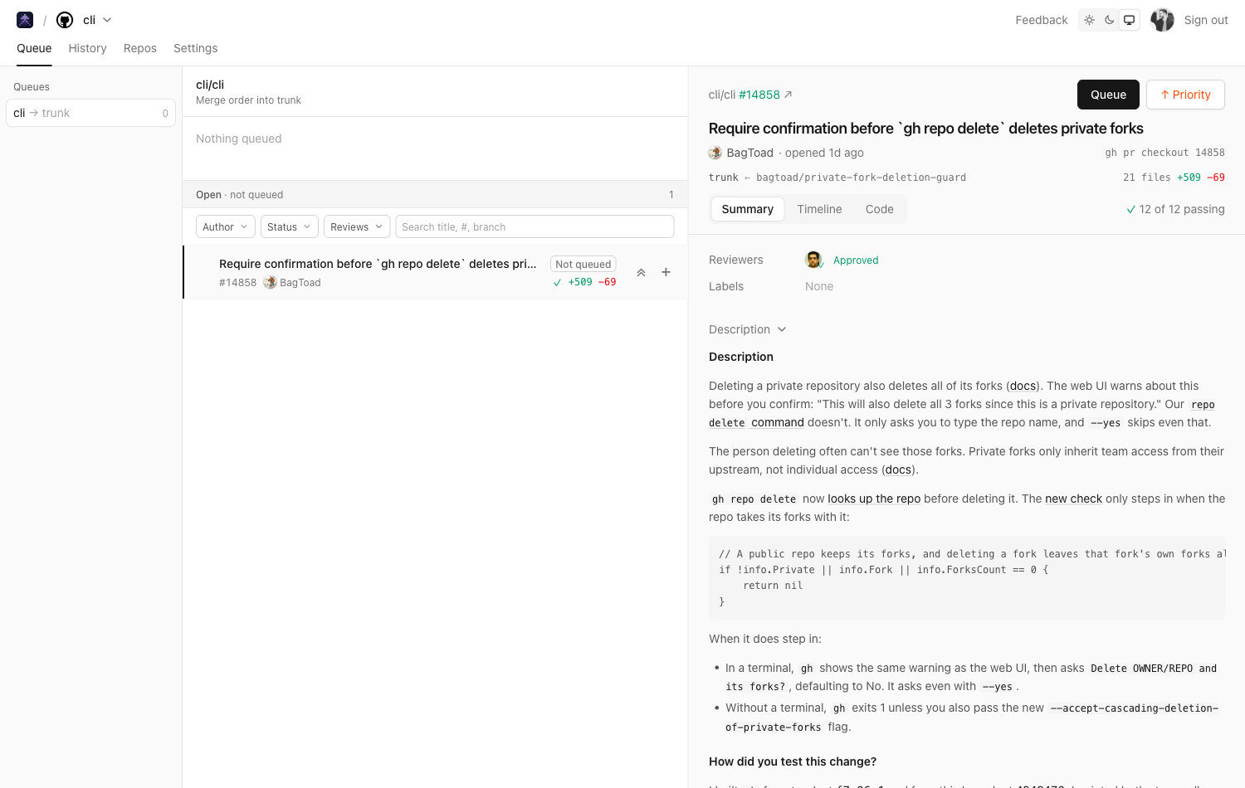Select the Require confirmation PR row title
The height and width of the screenshot is (788, 1245).
[x=378, y=264]
